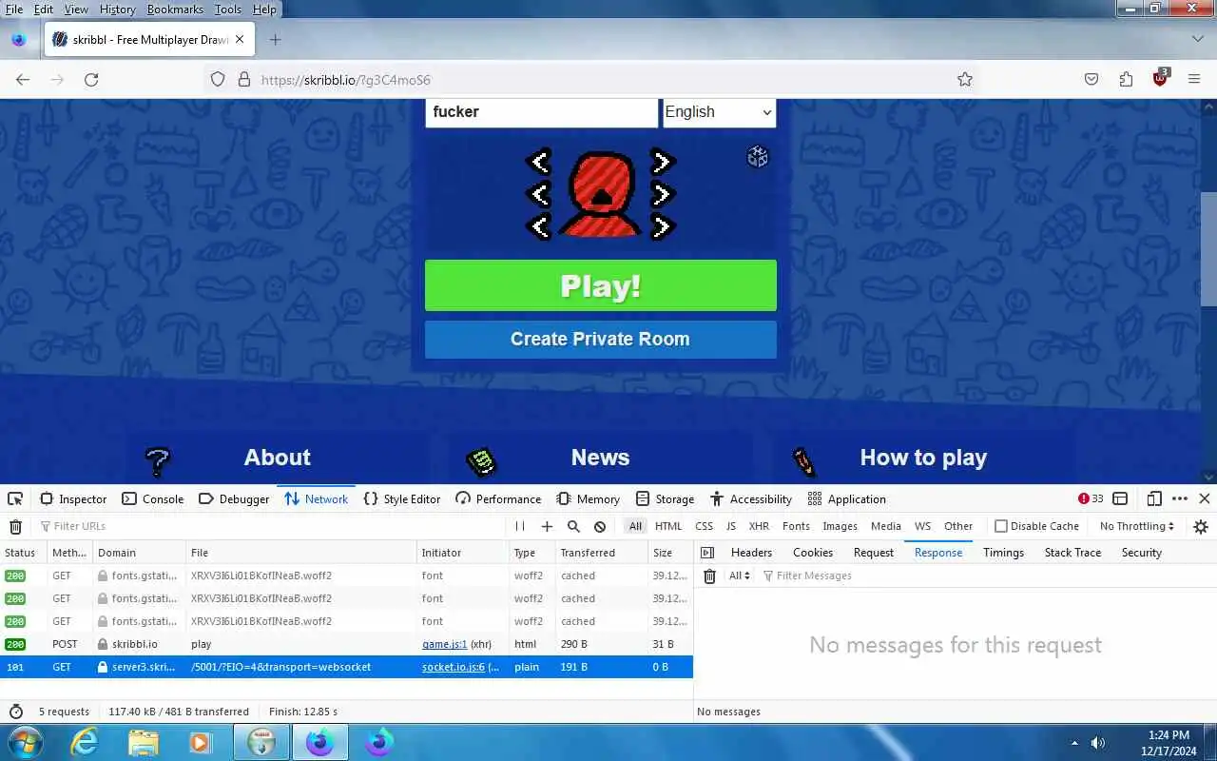Open the Firefox hamburger menu

point(1194,80)
